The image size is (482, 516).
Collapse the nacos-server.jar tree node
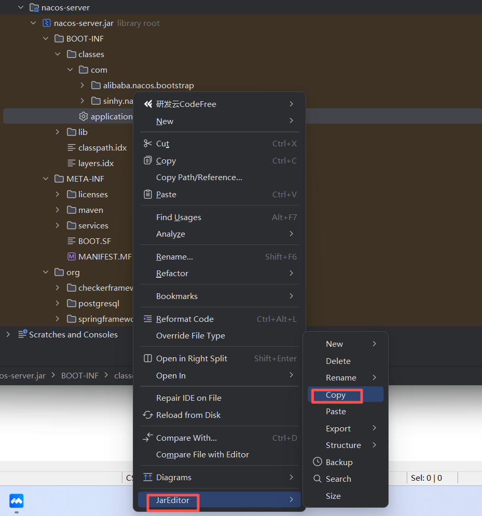tap(33, 23)
